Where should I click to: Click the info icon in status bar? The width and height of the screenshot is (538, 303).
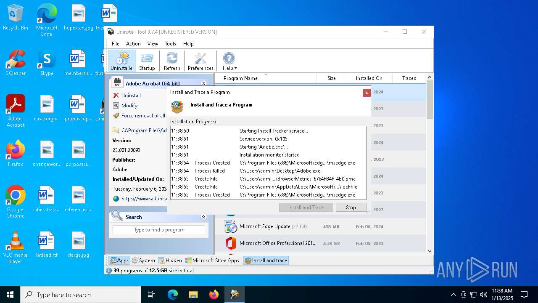pyautogui.click(x=109, y=271)
